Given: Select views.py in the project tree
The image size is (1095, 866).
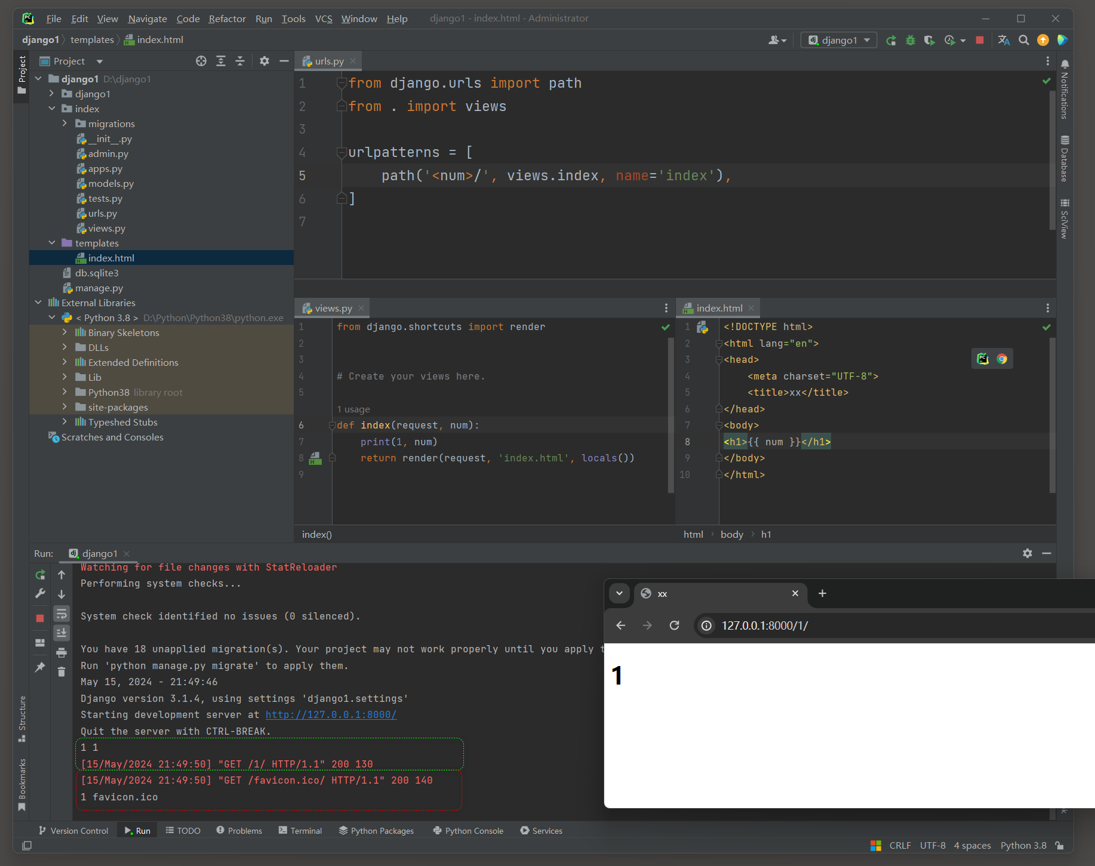Looking at the screenshot, I should coord(107,228).
